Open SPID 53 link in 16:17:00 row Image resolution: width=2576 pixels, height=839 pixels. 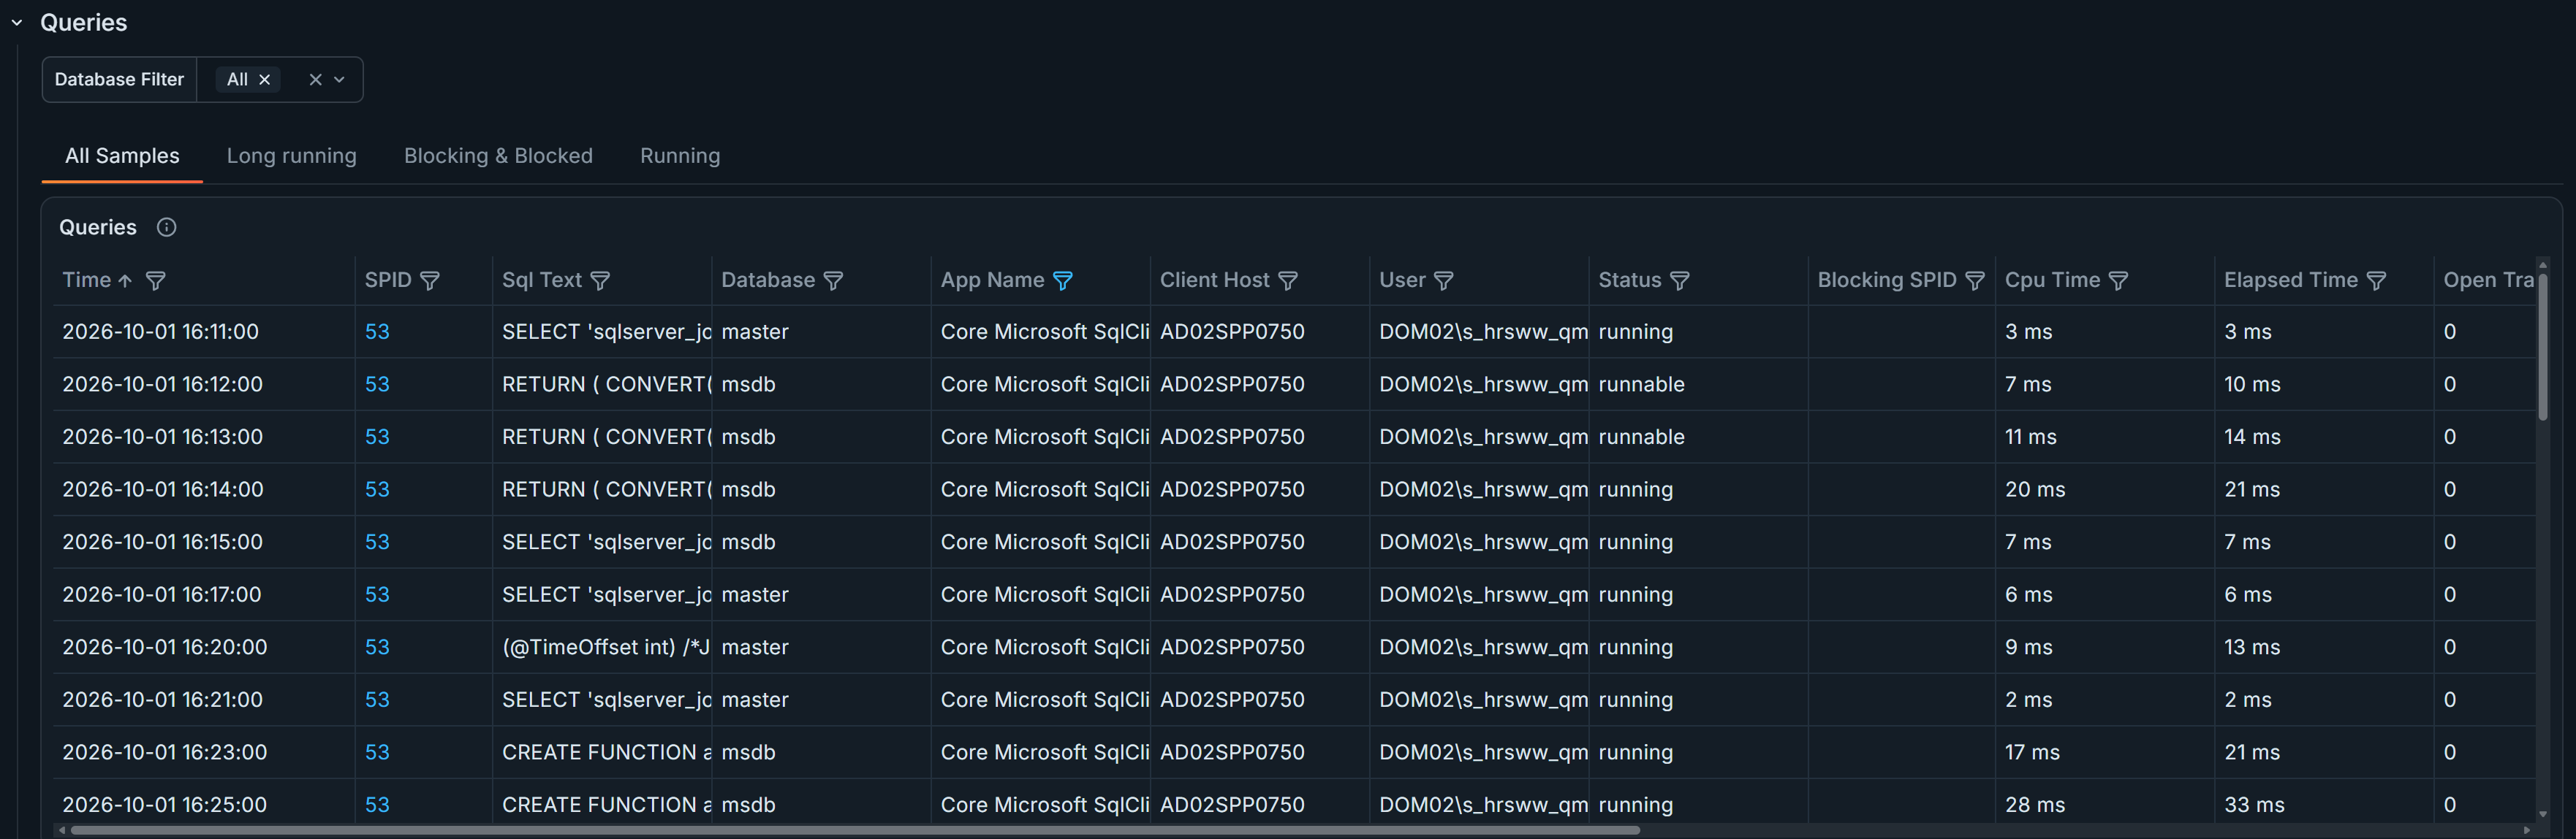(x=377, y=595)
